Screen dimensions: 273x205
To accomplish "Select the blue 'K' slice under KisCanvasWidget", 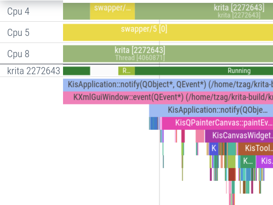I will [214, 149].
